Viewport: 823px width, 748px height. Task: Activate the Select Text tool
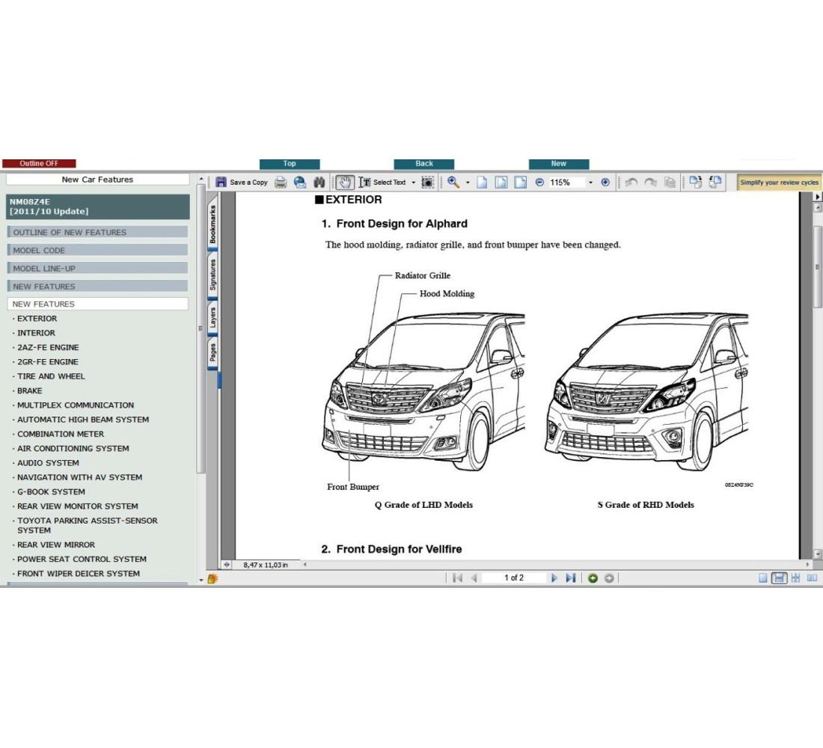coord(382,183)
